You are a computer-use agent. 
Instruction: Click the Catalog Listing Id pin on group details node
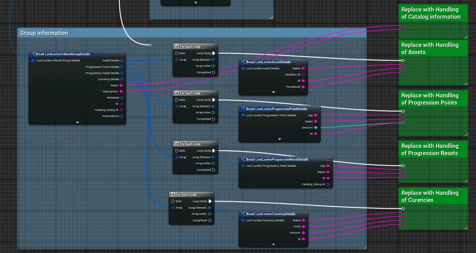pyautogui.click(x=121, y=110)
